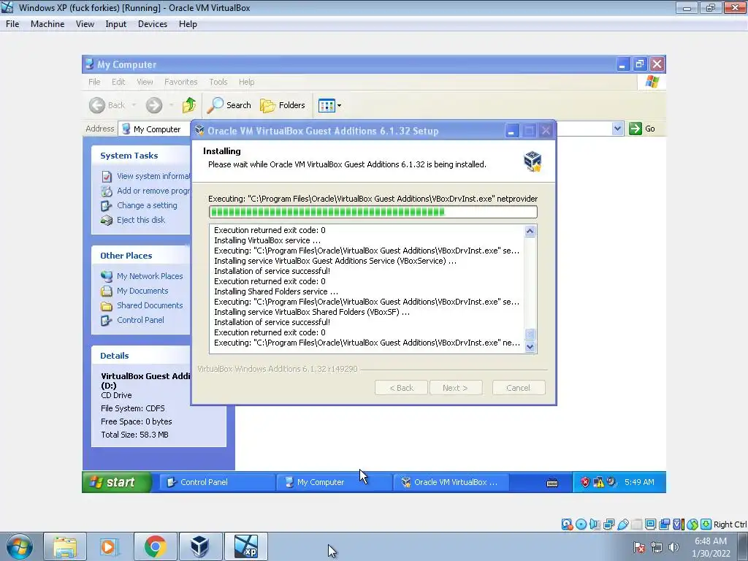Click the Next > button in setup

[x=456, y=388]
